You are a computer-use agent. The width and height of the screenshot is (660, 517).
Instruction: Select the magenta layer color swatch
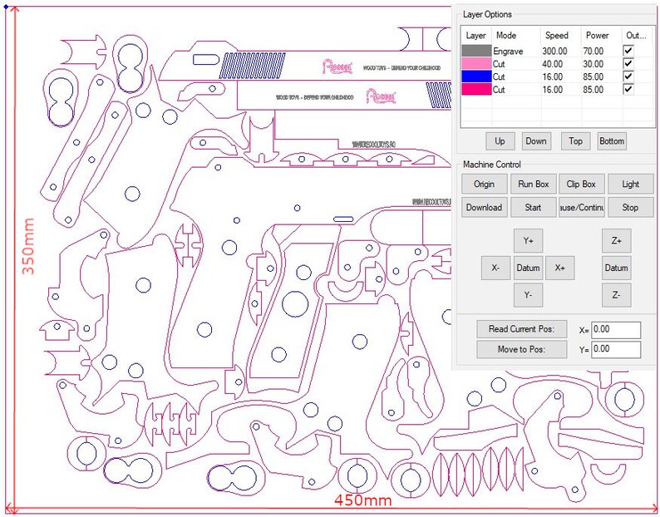click(x=476, y=89)
